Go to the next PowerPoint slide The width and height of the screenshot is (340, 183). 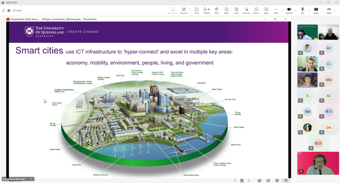pos(249,181)
